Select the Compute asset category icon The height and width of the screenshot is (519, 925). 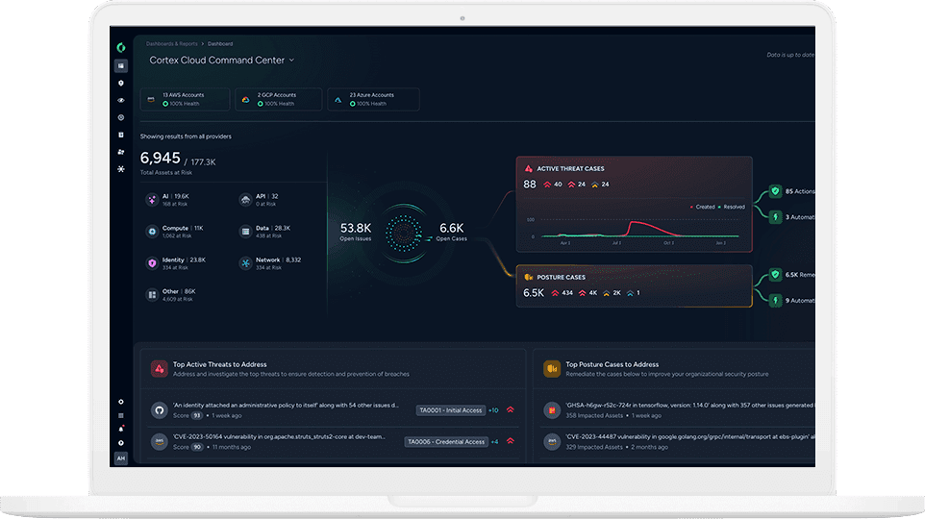click(152, 232)
